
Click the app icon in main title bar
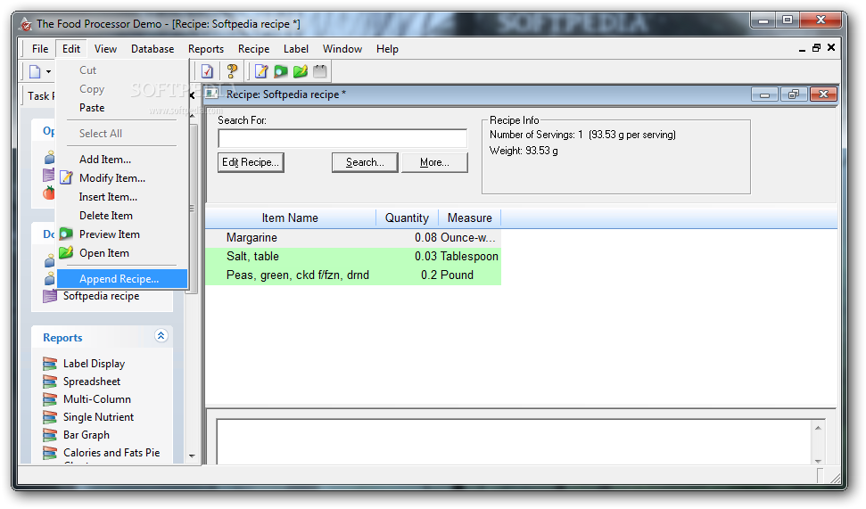(25, 24)
